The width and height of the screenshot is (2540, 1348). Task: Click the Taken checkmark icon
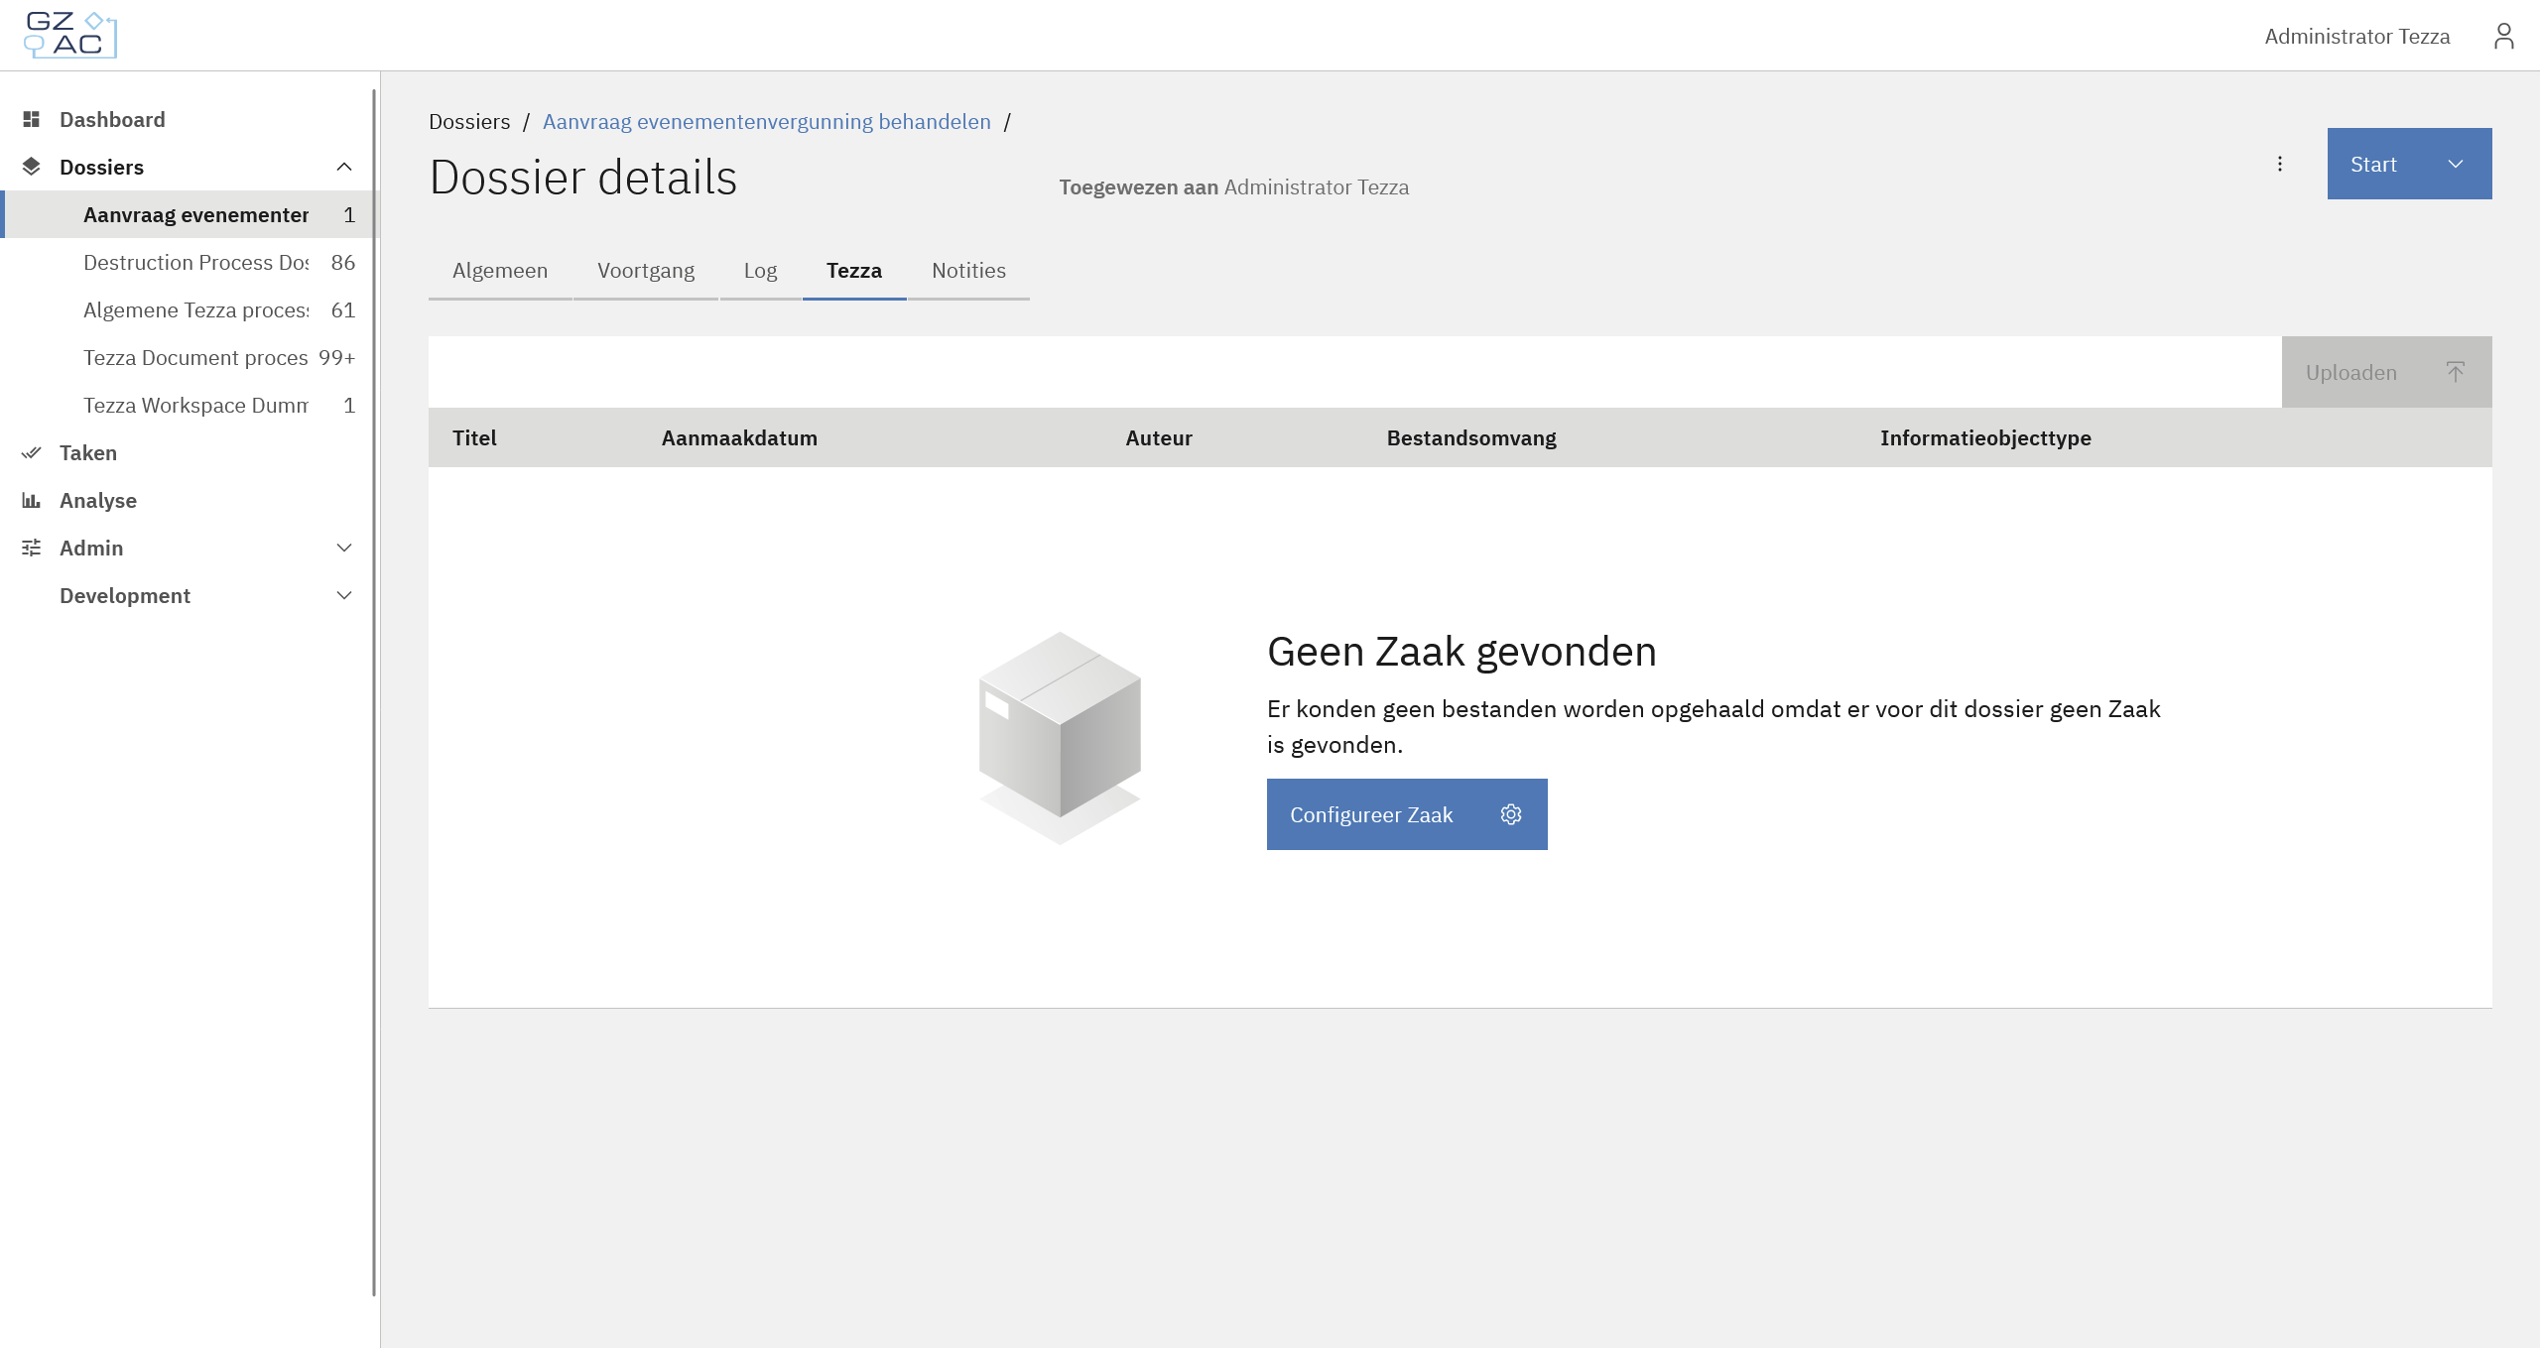point(32,452)
